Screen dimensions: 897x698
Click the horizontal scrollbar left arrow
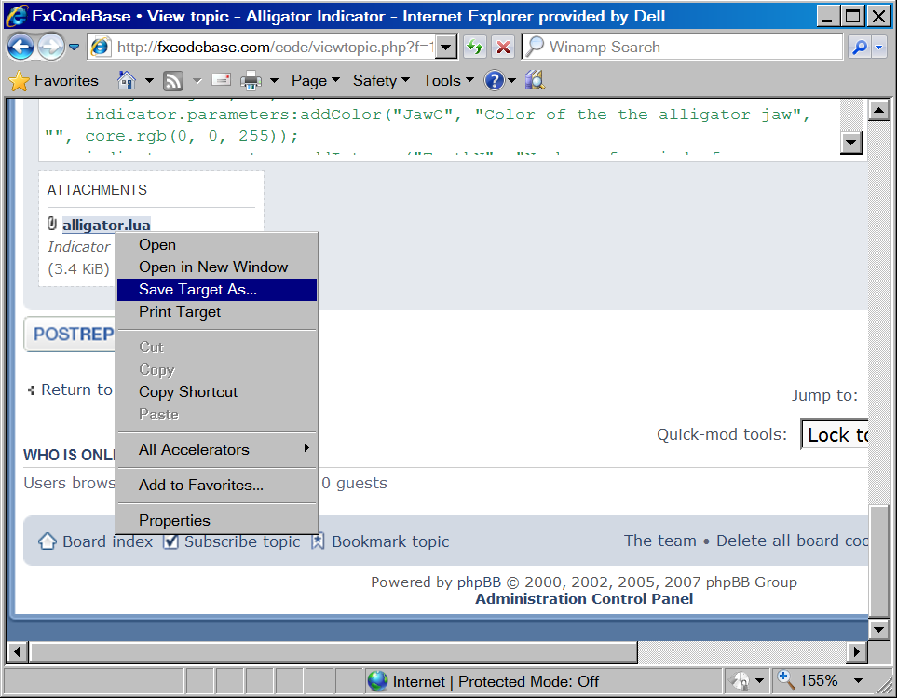(17, 651)
